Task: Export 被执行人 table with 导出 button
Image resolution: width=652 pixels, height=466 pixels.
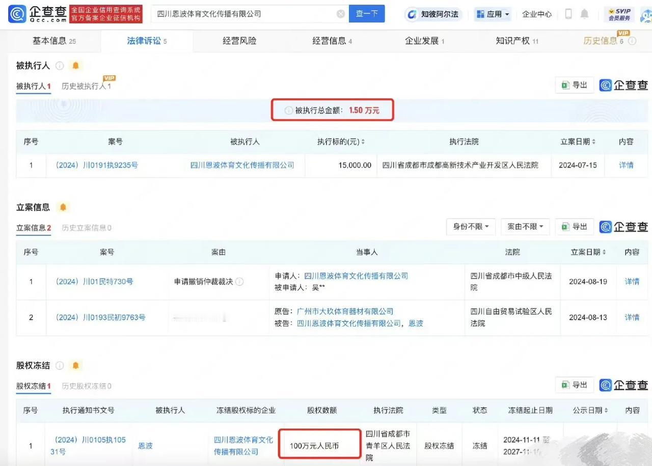Action: point(574,85)
